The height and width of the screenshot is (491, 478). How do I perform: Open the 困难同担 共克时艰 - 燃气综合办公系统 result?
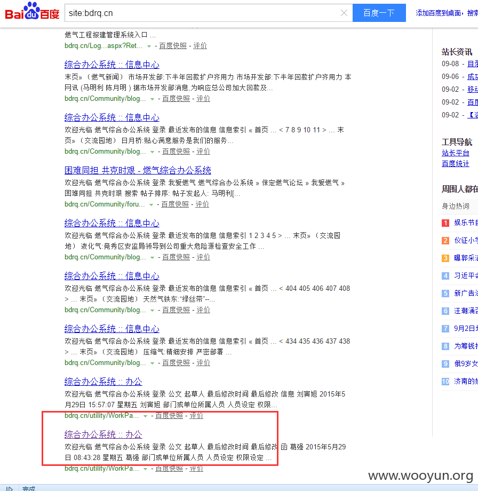point(138,171)
